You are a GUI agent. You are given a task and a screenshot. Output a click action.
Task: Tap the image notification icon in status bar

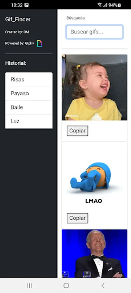(x=26, y=5)
